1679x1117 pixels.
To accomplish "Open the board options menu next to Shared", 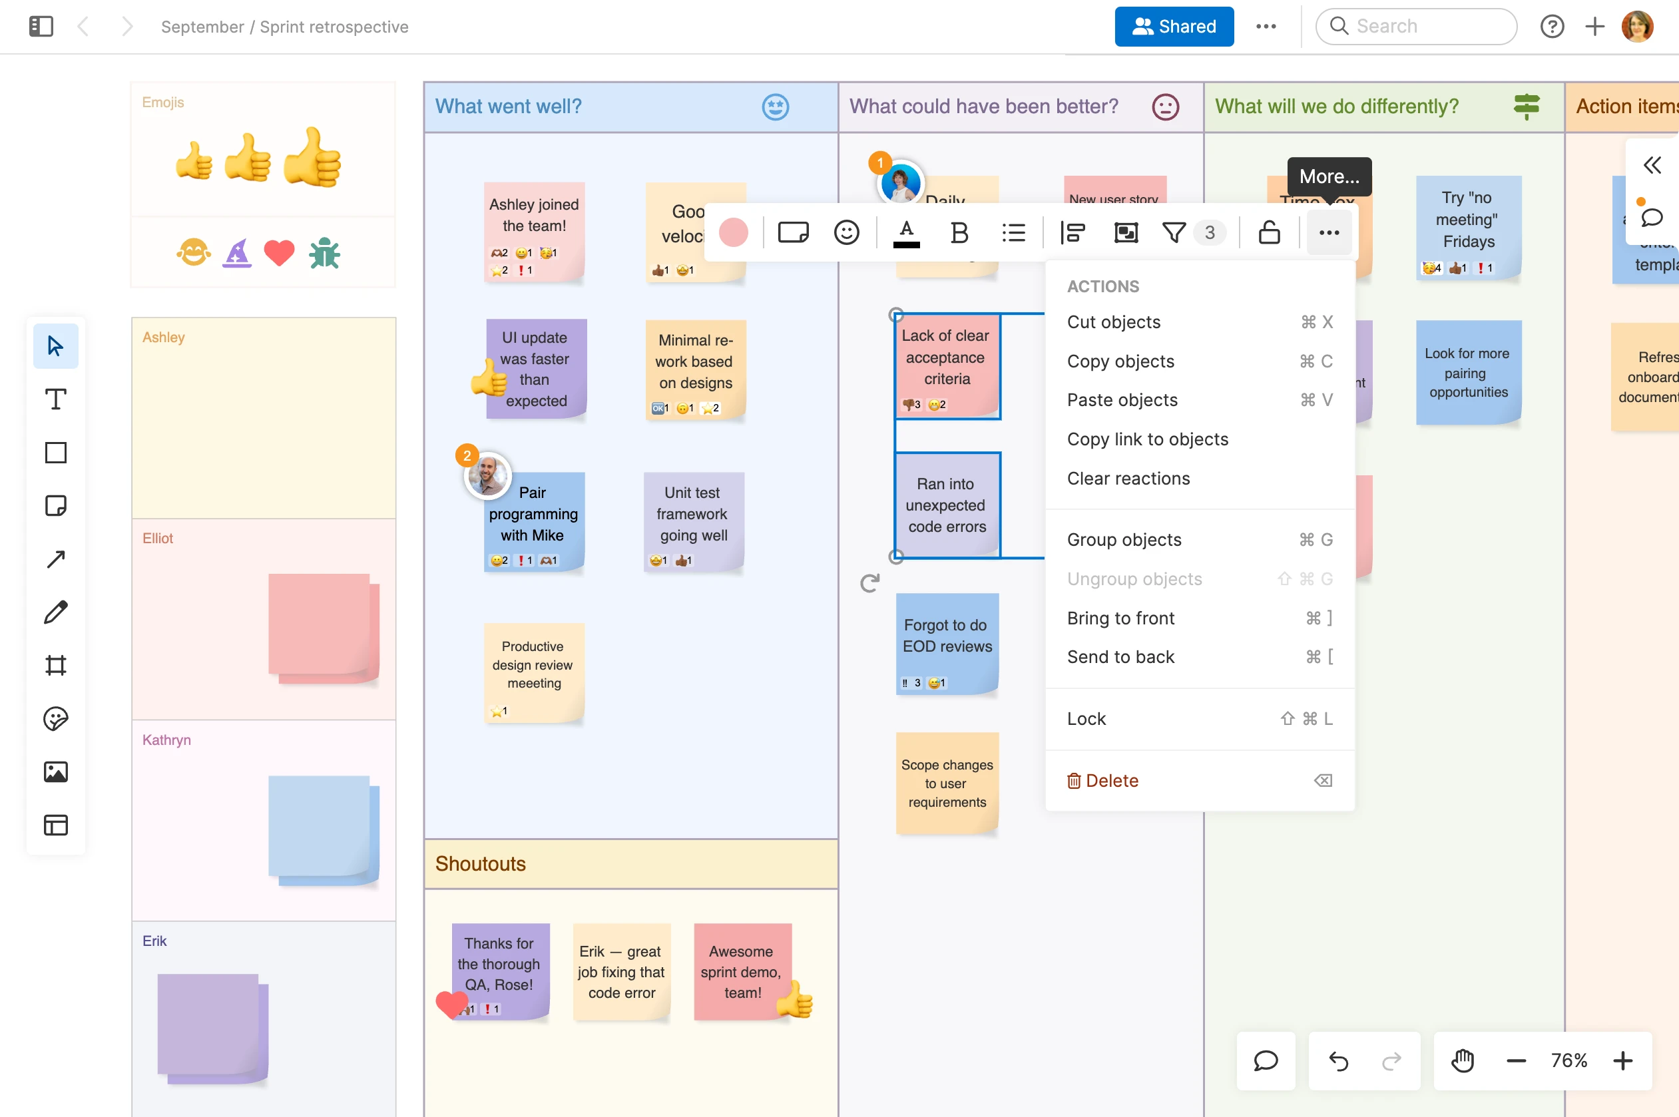I will click(x=1266, y=27).
